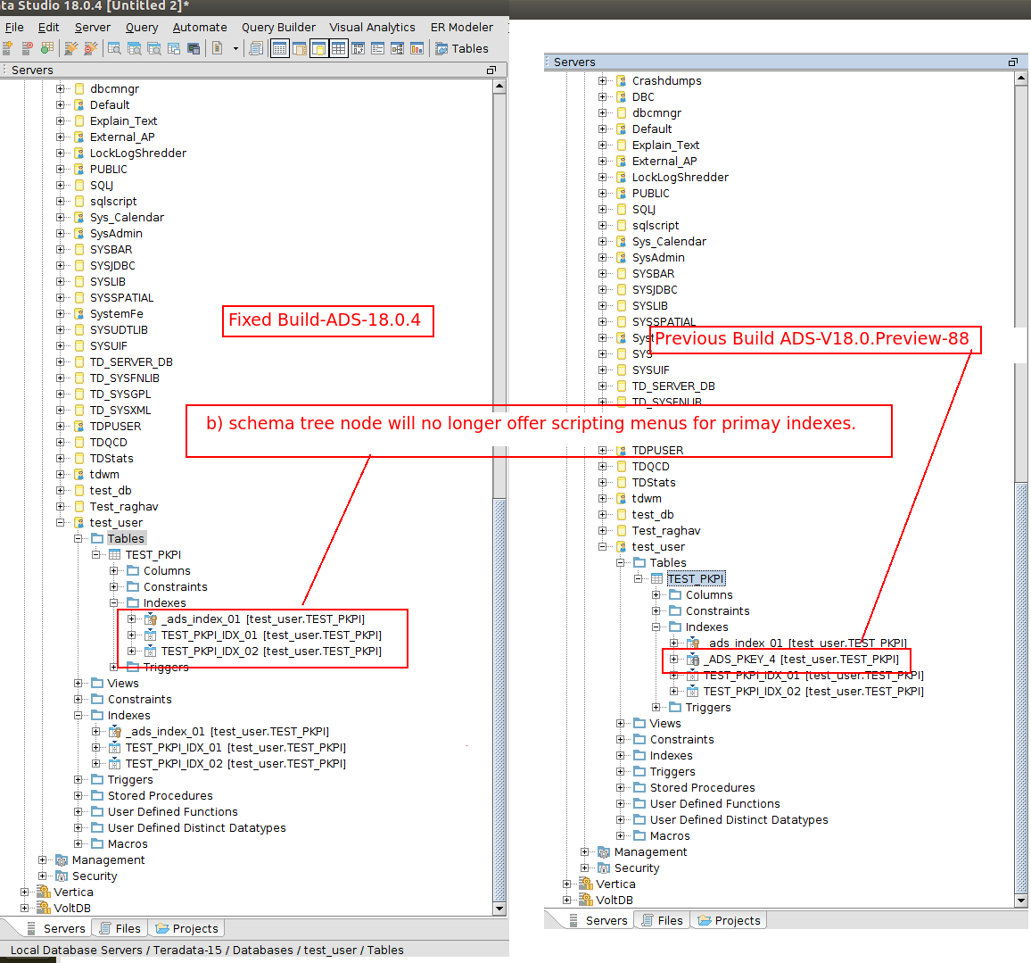The height and width of the screenshot is (963, 1031).
Task: Click the Macros folder icon in left tree
Action: (x=97, y=843)
